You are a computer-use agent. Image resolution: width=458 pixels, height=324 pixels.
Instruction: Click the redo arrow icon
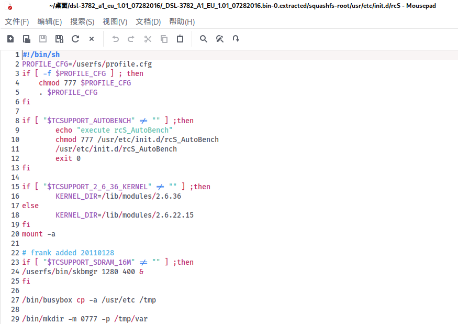tap(131, 39)
